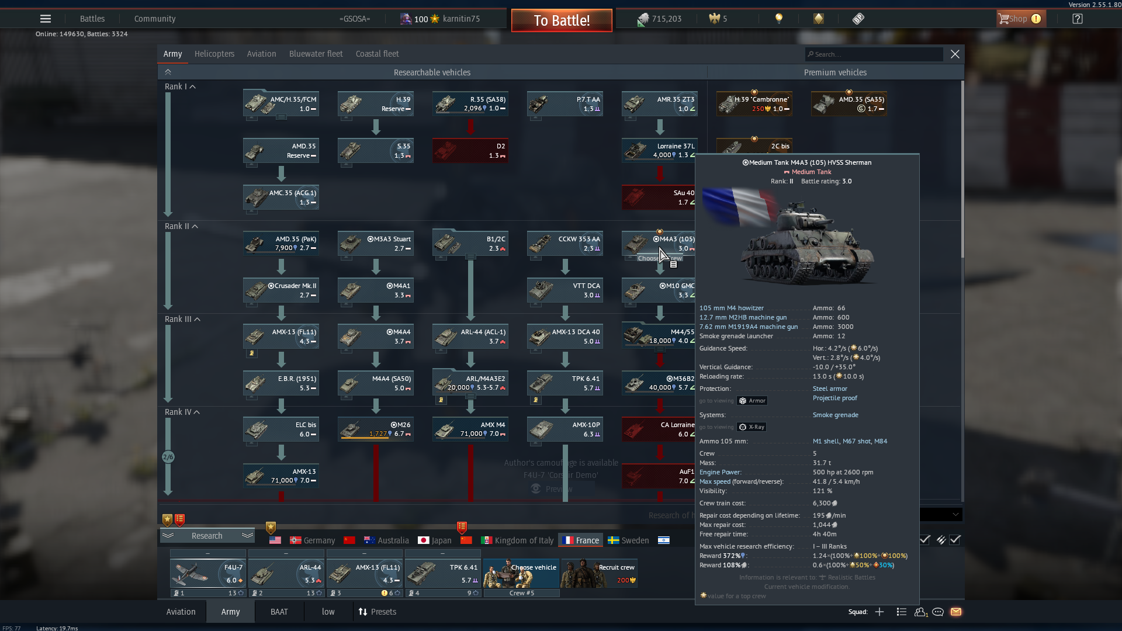
Task: Click the help question mark icon
Action: point(1078,19)
